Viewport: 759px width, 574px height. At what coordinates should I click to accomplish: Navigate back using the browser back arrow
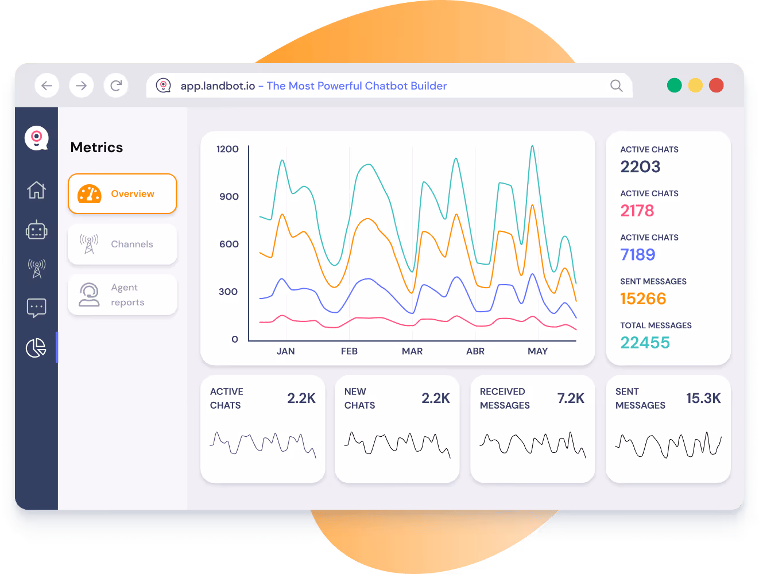(x=47, y=84)
